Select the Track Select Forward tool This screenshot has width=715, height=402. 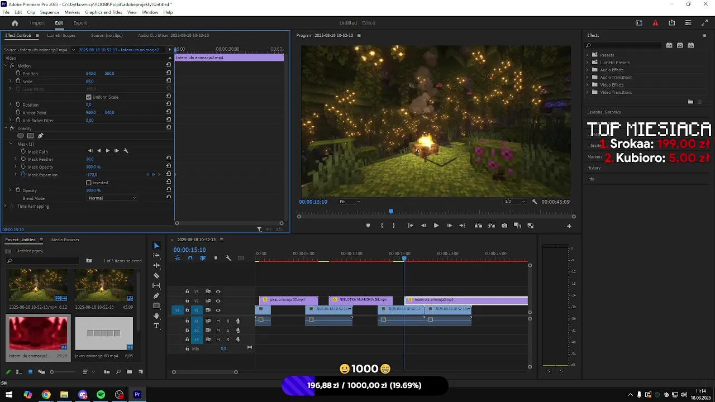click(156, 256)
